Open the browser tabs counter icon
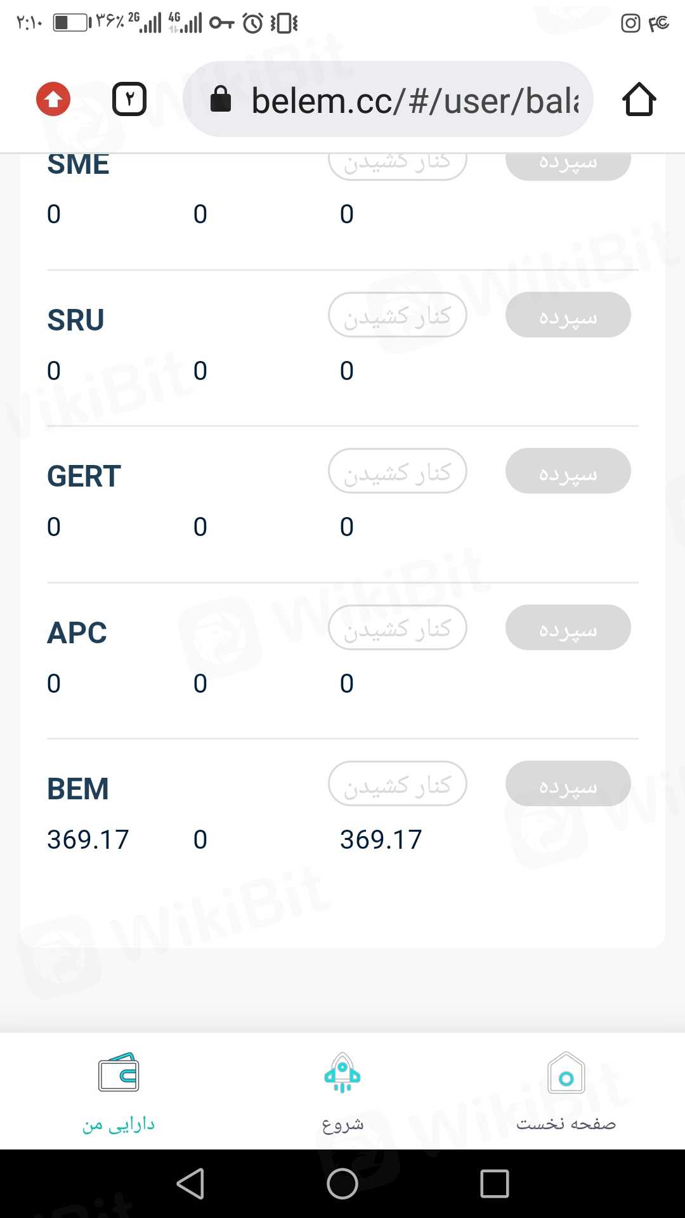Image resolution: width=685 pixels, height=1218 pixels. click(x=129, y=99)
